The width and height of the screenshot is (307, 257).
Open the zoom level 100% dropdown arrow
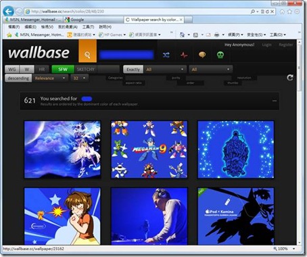pos(293,249)
